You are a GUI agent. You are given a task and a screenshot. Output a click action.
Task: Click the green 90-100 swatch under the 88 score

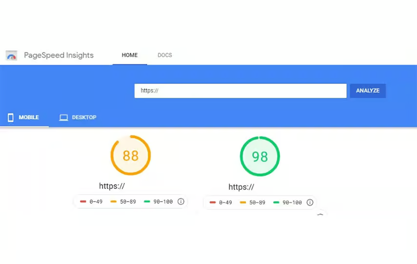point(147,202)
